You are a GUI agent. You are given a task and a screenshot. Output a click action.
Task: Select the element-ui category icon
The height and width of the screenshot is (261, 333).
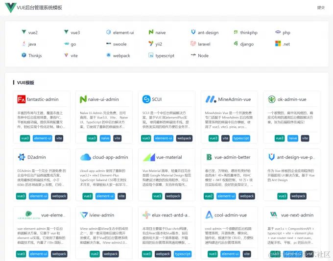pyautogui.click(x=109, y=32)
